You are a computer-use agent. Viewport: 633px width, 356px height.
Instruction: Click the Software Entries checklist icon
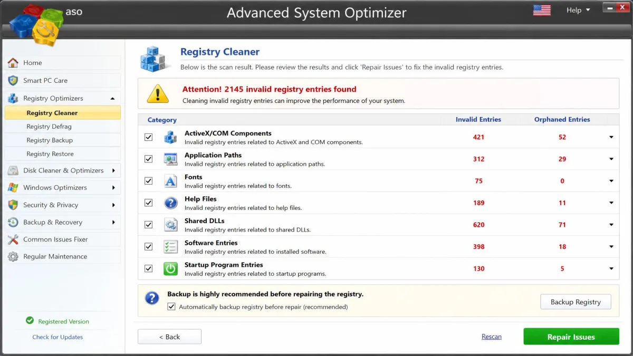click(x=170, y=247)
